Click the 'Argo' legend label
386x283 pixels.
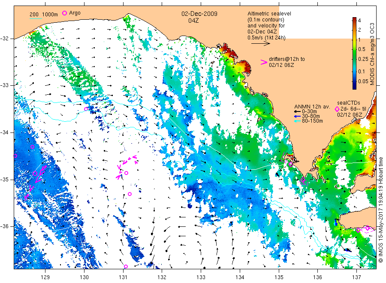tap(75, 13)
